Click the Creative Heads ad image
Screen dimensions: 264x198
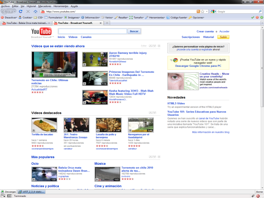(183, 81)
